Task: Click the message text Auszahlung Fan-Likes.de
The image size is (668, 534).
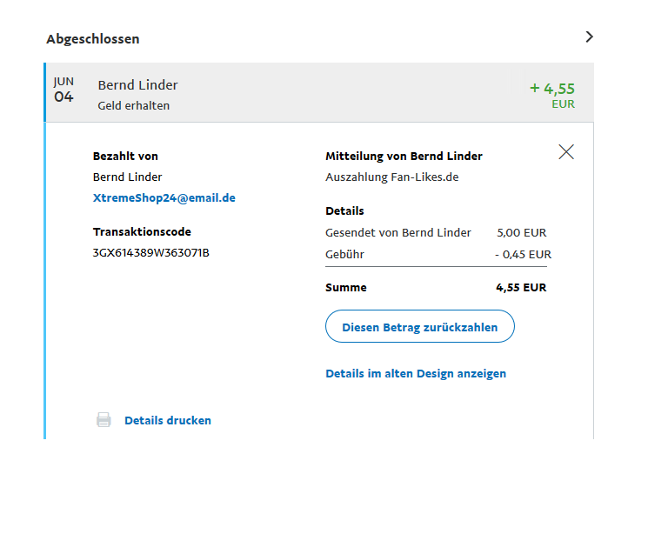Action: (391, 177)
